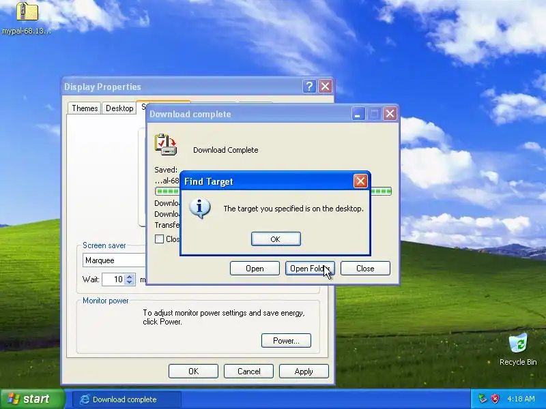The width and height of the screenshot is (546, 409).
Task: Click the Security Center shield tray icon
Action: point(495,399)
